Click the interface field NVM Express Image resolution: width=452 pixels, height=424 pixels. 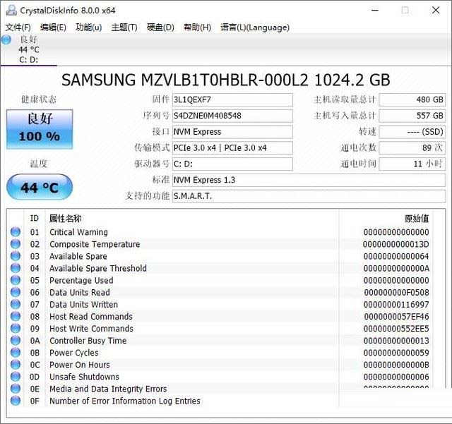232,132
